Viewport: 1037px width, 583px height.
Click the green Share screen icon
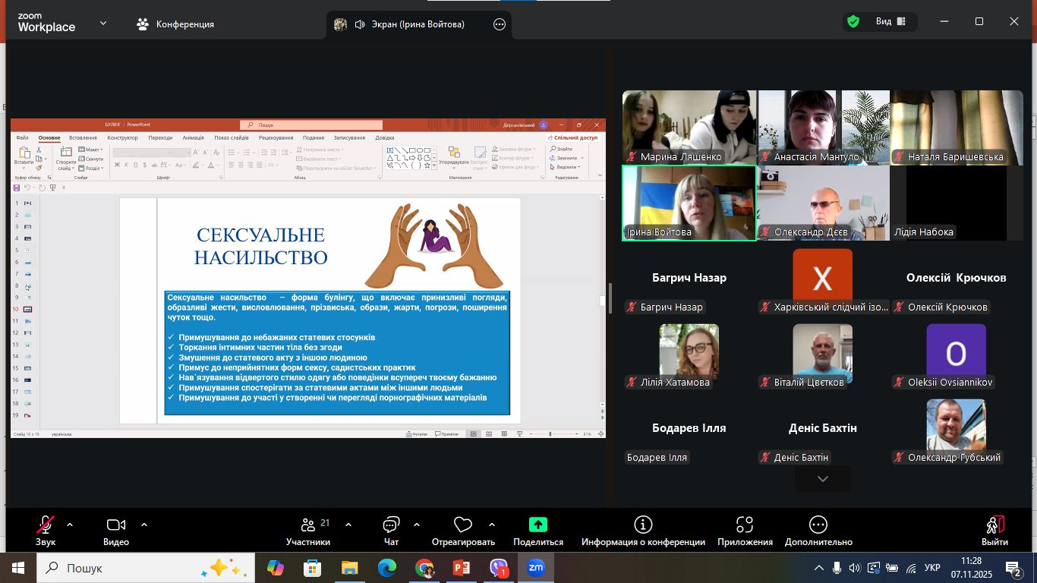click(537, 525)
